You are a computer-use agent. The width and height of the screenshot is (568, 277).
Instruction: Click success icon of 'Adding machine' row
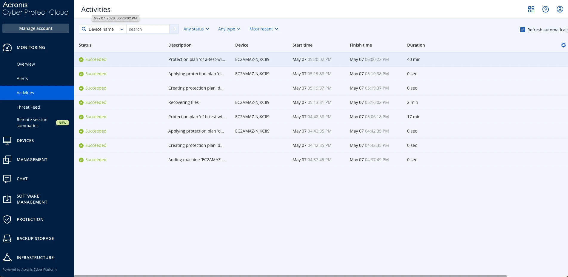pyautogui.click(x=81, y=160)
